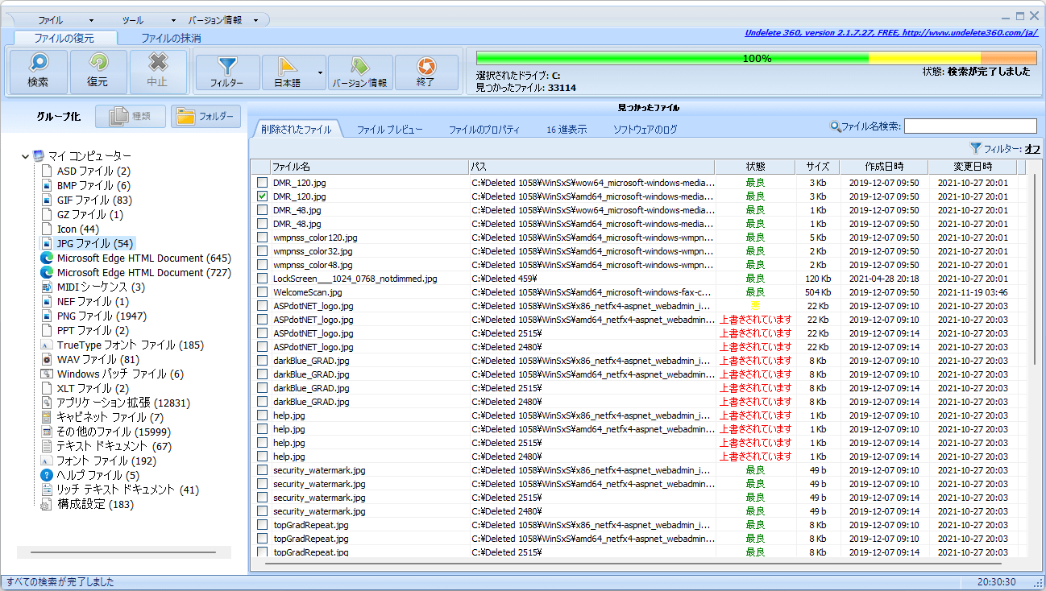Check wmpnss_color120.jpg checkbox
Screen dimensions: 1046x591
[x=262, y=237]
